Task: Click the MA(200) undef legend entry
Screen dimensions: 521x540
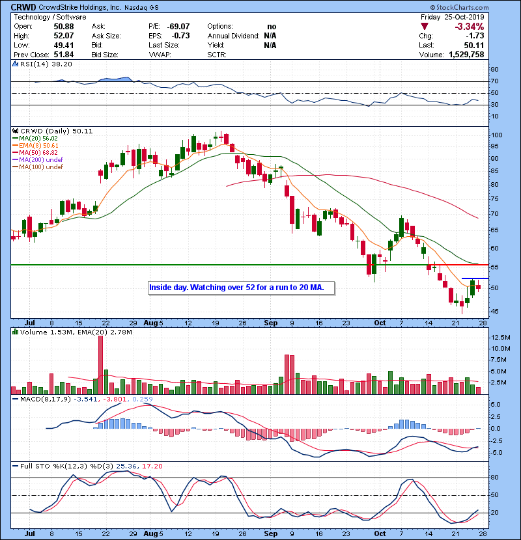Action: 38,160
